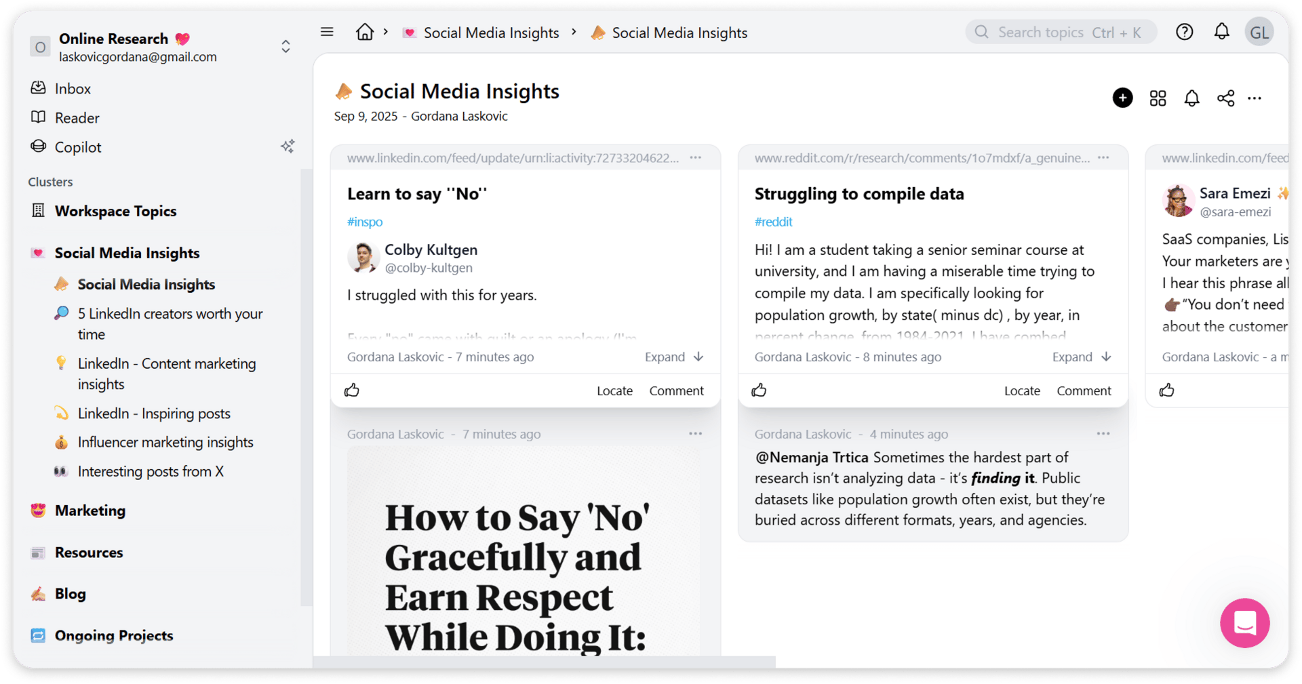Open the Copilot menu item

[x=78, y=147]
